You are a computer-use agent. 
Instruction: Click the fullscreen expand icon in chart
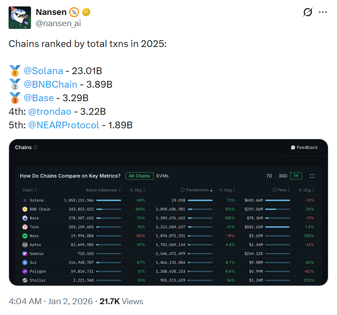pyautogui.click(x=311, y=176)
